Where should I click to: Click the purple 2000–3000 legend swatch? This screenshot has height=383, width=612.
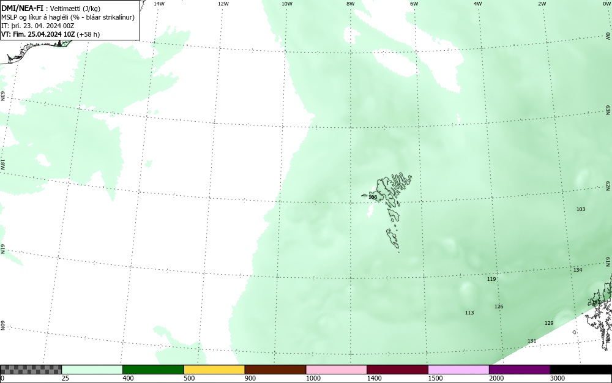[x=520, y=370]
